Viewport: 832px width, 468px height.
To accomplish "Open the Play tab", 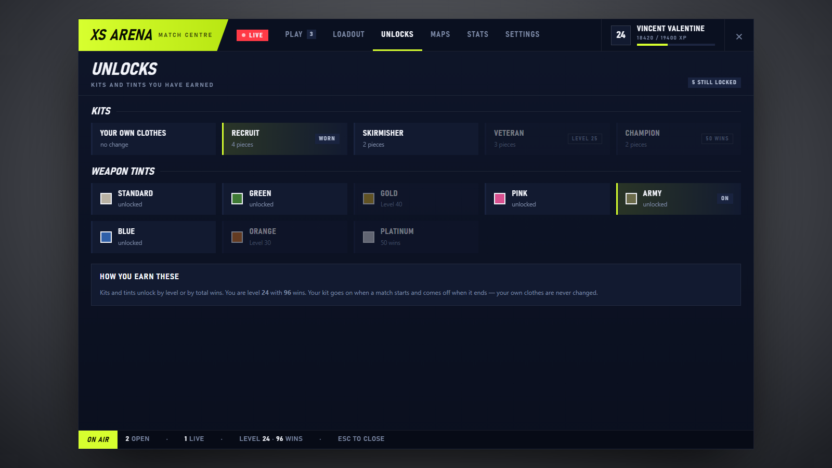I will click(301, 34).
